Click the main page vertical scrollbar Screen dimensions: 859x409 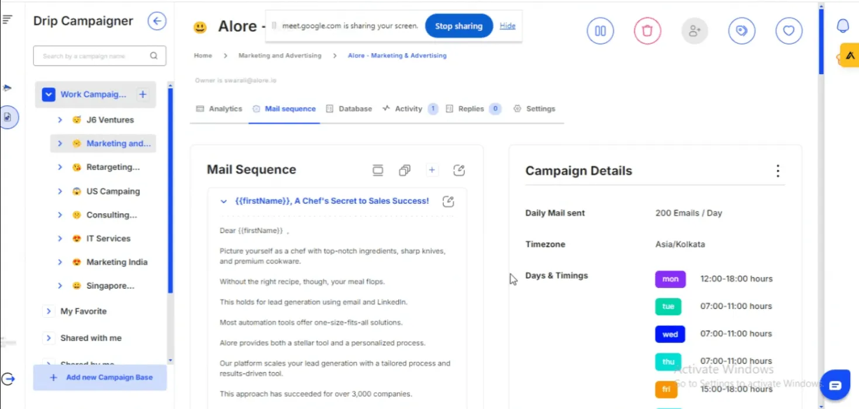coord(821,41)
